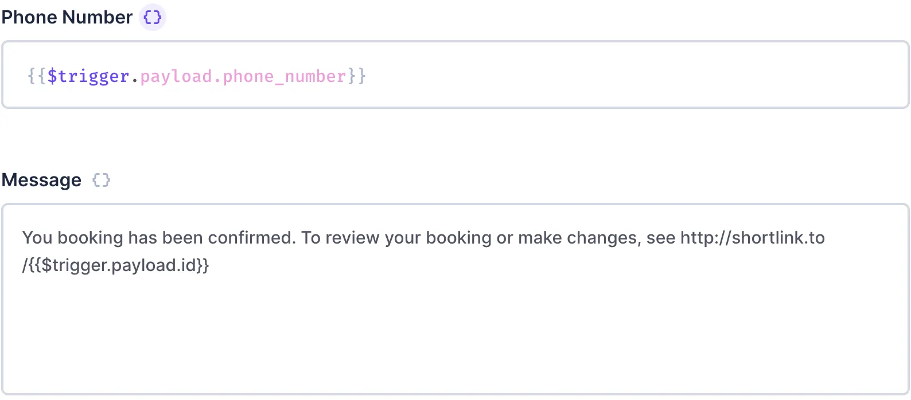Click the word "see" before the URL
The height and width of the screenshot is (400, 911).
[x=661, y=238]
